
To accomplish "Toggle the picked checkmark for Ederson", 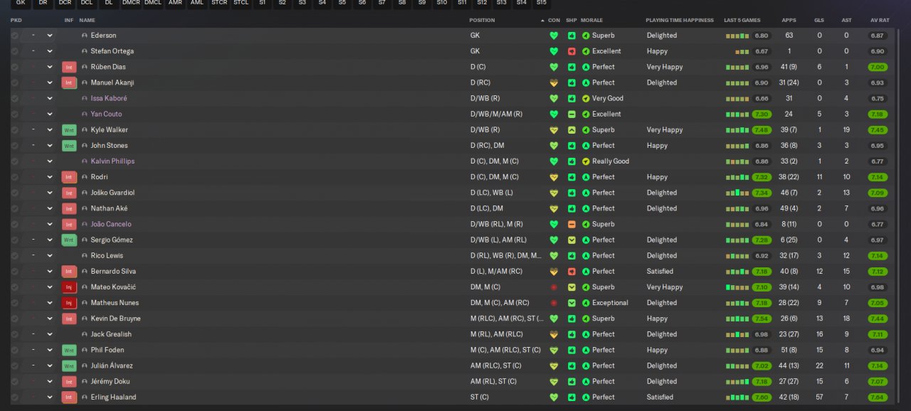I will (x=15, y=36).
